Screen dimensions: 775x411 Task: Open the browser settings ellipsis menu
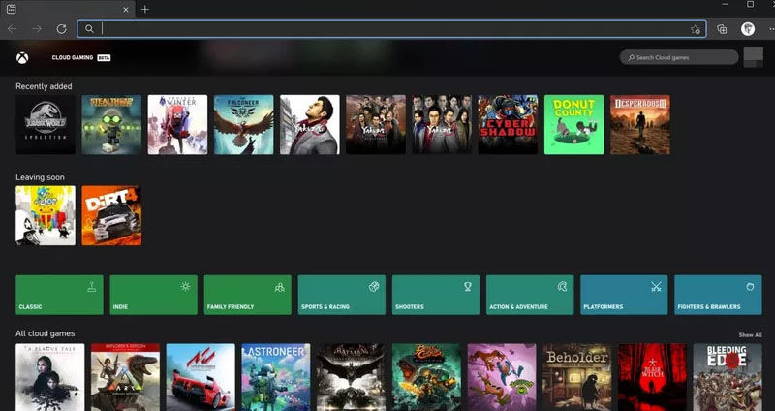(766, 29)
